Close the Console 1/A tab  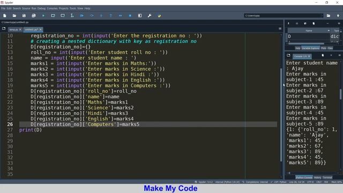point(309,56)
